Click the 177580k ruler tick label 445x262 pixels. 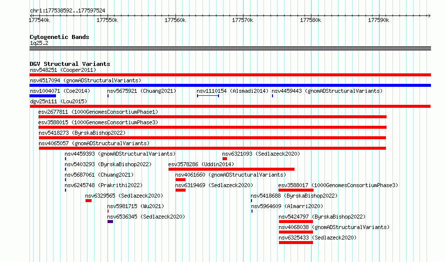coord(311,20)
